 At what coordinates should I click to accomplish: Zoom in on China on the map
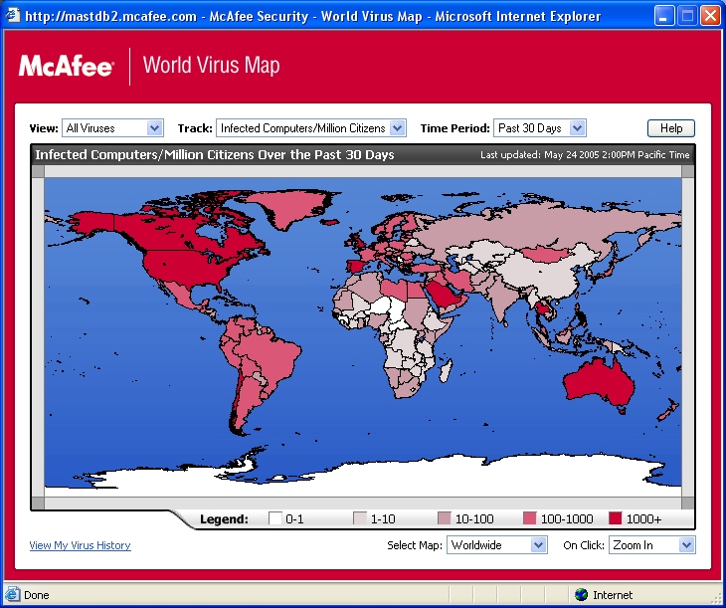[542, 274]
